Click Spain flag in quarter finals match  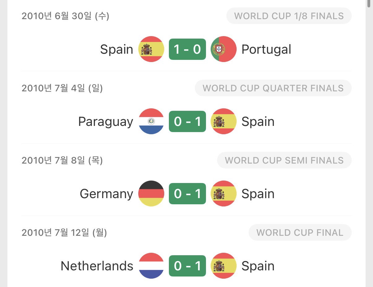(224, 121)
